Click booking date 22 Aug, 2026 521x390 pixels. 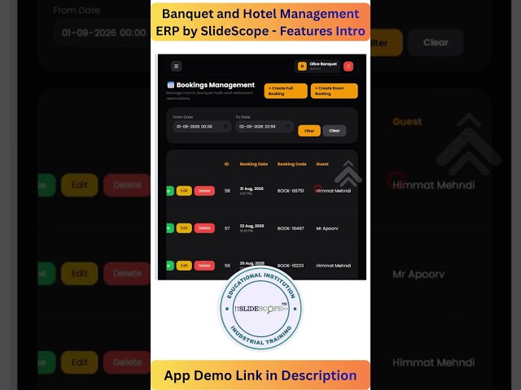[252, 226]
